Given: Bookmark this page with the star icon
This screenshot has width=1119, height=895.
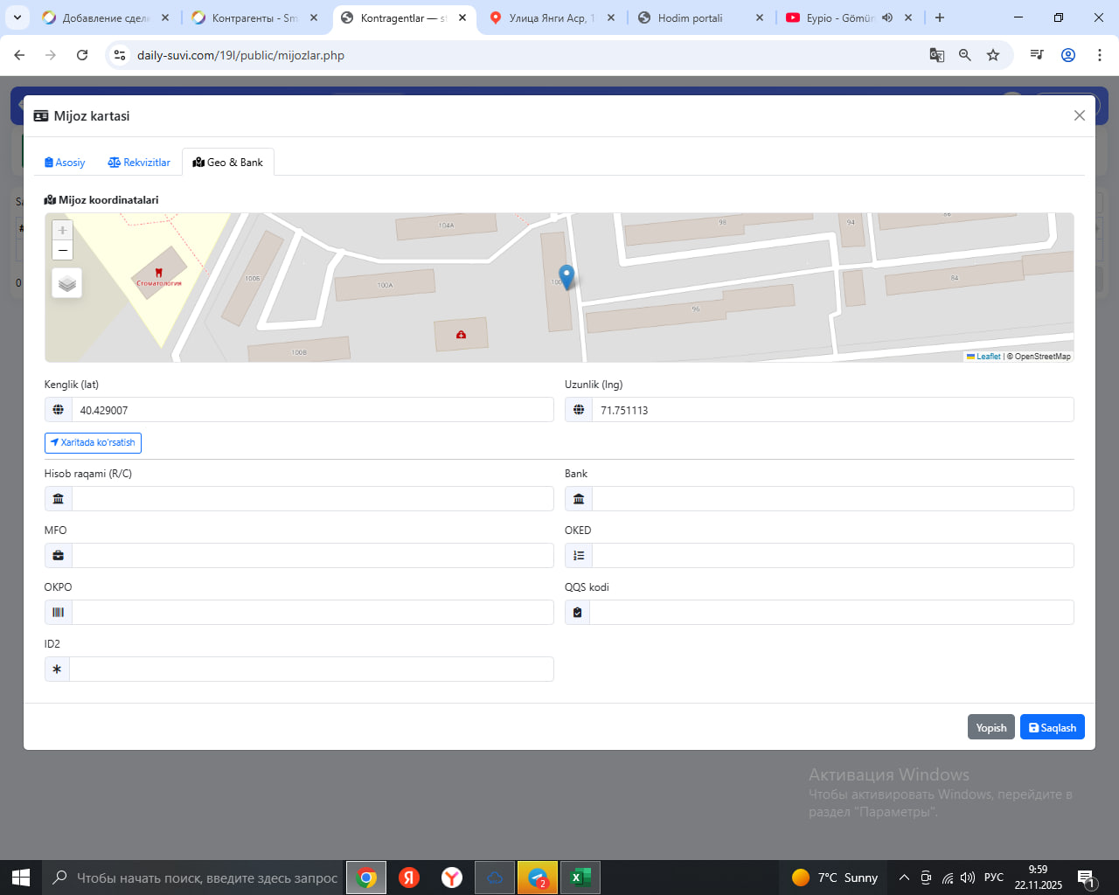Looking at the screenshot, I should click(x=993, y=55).
